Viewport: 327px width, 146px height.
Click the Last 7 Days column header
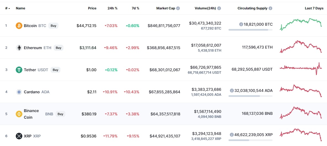point(314,8)
